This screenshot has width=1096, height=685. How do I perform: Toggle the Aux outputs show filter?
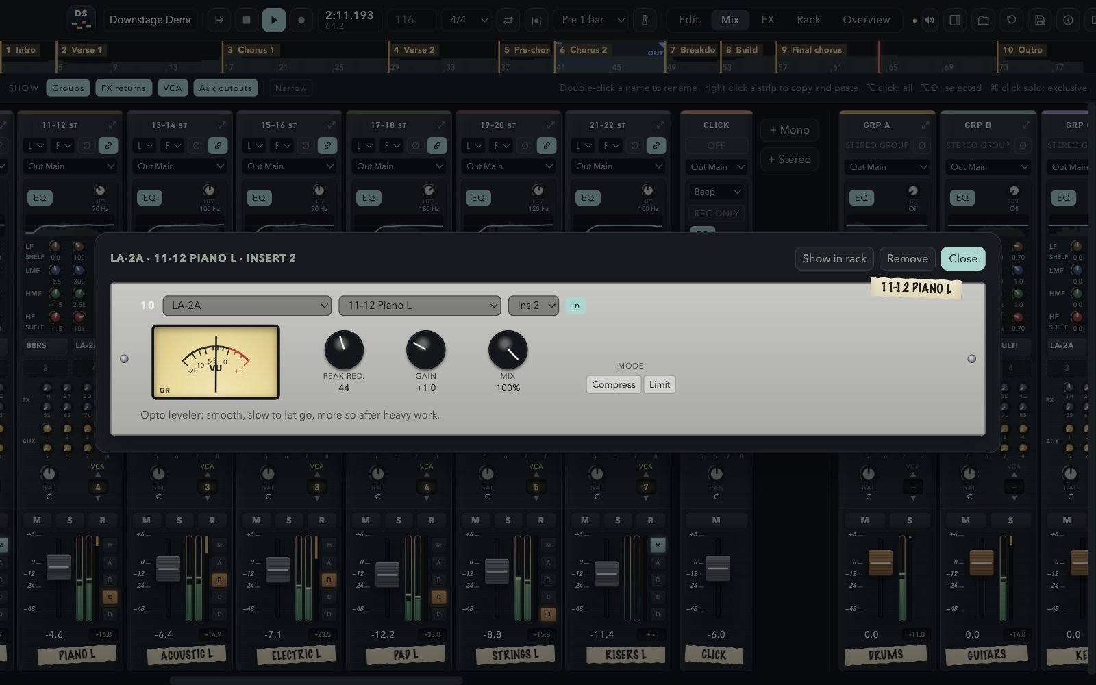225,88
